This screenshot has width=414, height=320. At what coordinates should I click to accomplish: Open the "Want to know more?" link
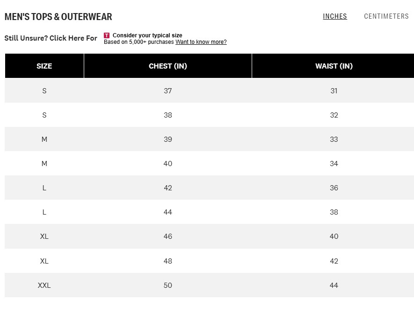tap(201, 42)
